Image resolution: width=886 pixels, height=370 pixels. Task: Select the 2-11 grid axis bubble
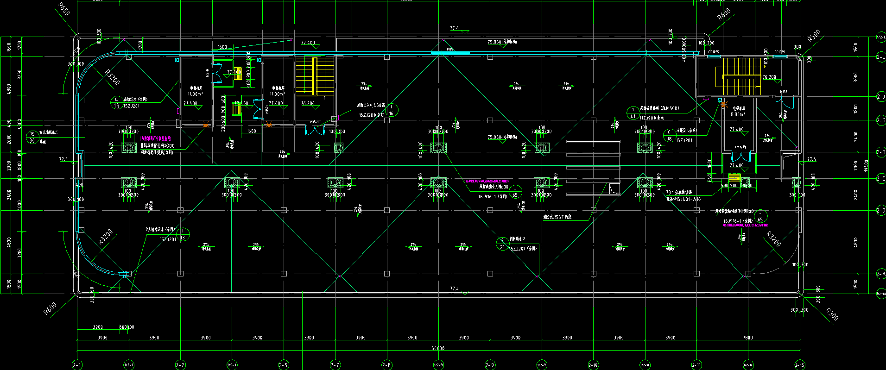(x=696, y=365)
